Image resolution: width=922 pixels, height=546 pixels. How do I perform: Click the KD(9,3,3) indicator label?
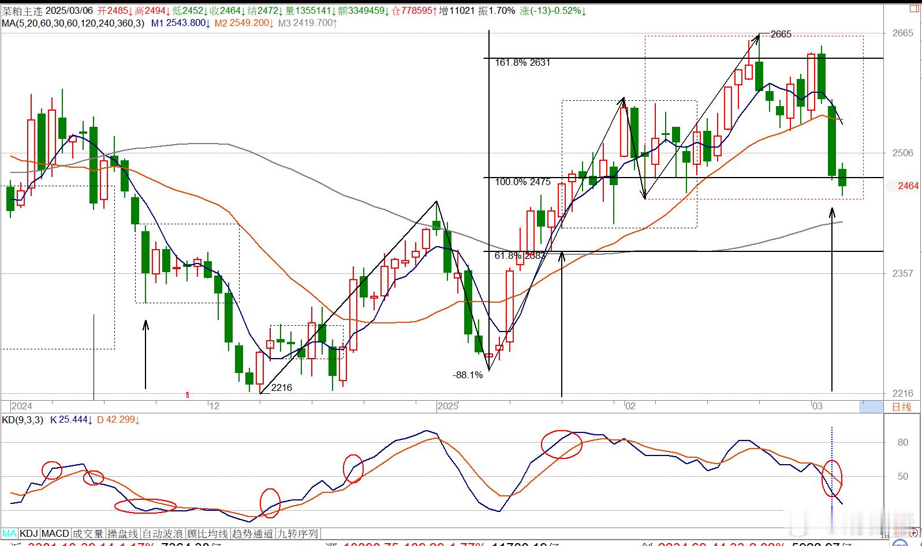coord(23,420)
